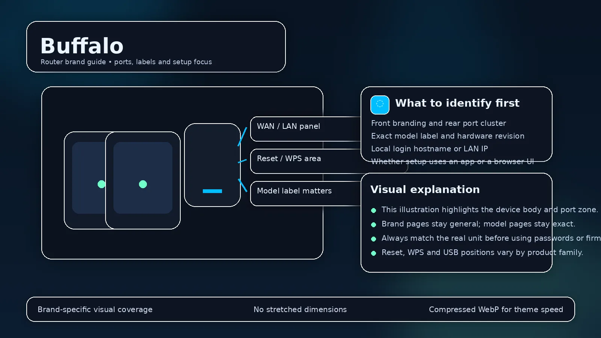
Task: Click Brand-specific visual coverage in the footer bar
Action: tap(95, 309)
